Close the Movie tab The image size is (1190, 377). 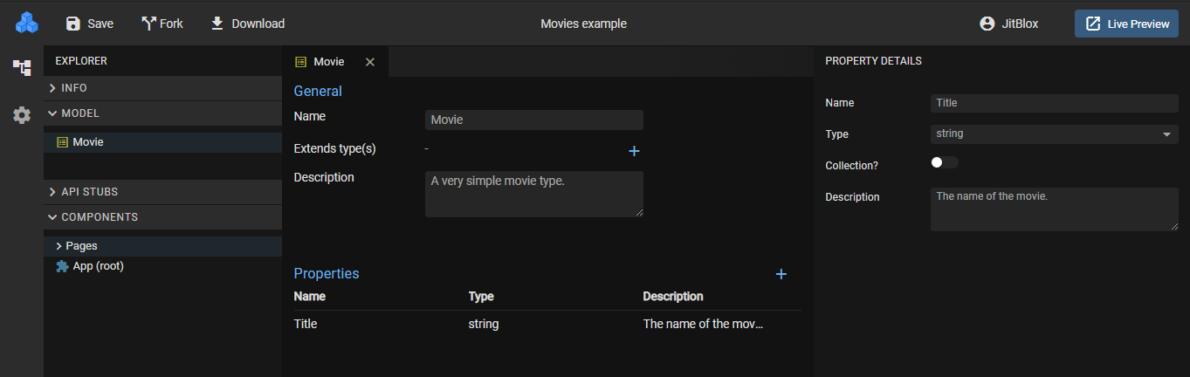tap(370, 62)
